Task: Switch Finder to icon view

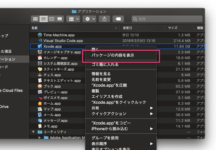Action: [35, 19]
